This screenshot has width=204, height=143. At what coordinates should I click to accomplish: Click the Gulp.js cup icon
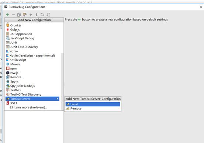8,29
